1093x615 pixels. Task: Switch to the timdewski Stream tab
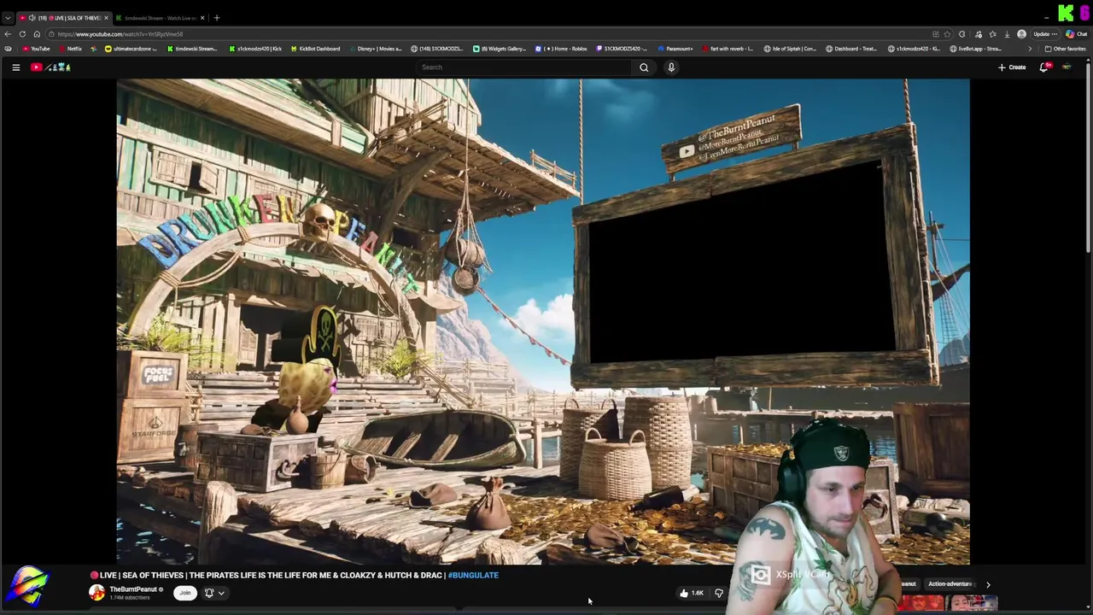click(x=160, y=18)
